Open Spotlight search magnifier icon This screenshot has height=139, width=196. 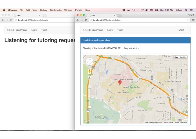click(186, 10)
